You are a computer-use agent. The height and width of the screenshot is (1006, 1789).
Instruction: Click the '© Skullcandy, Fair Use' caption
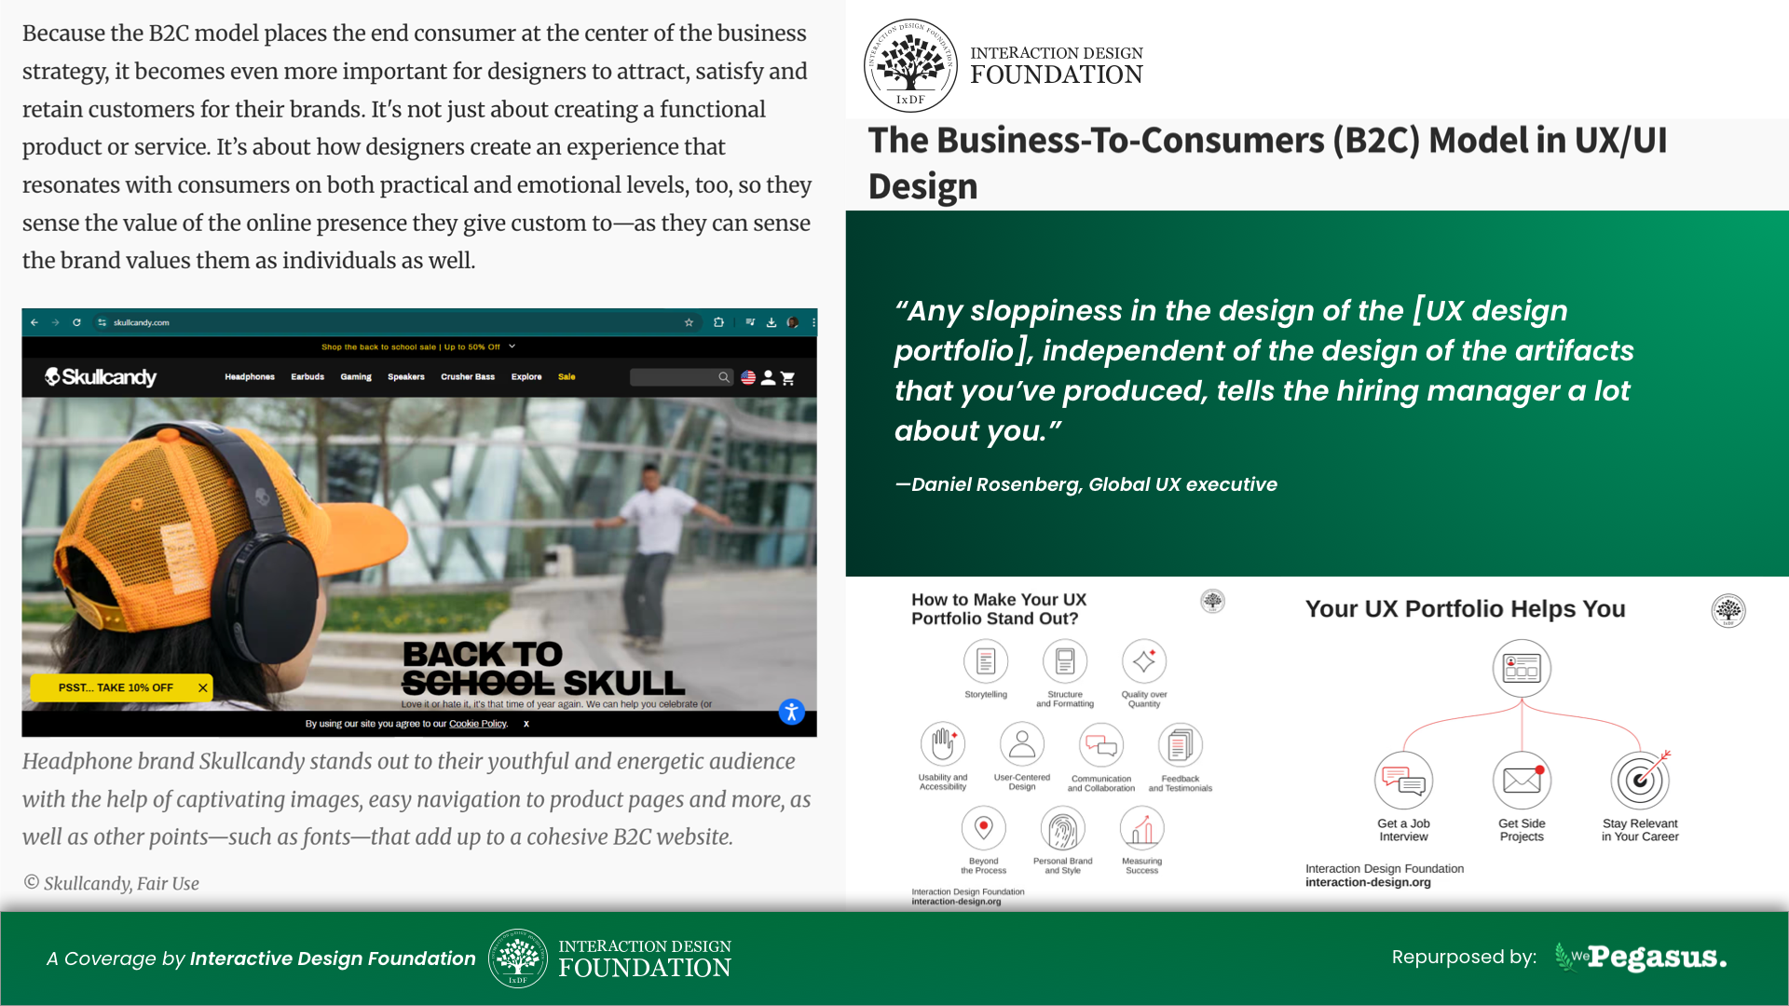coord(111,883)
